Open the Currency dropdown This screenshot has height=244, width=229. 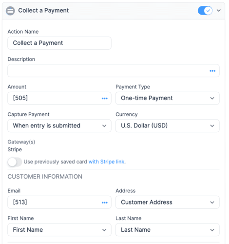tap(168, 126)
